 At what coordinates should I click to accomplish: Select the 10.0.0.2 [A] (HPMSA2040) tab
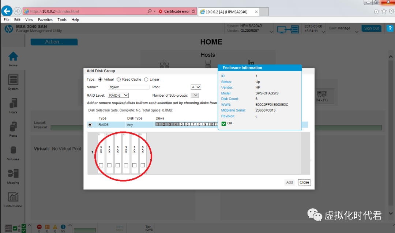pos(229,12)
